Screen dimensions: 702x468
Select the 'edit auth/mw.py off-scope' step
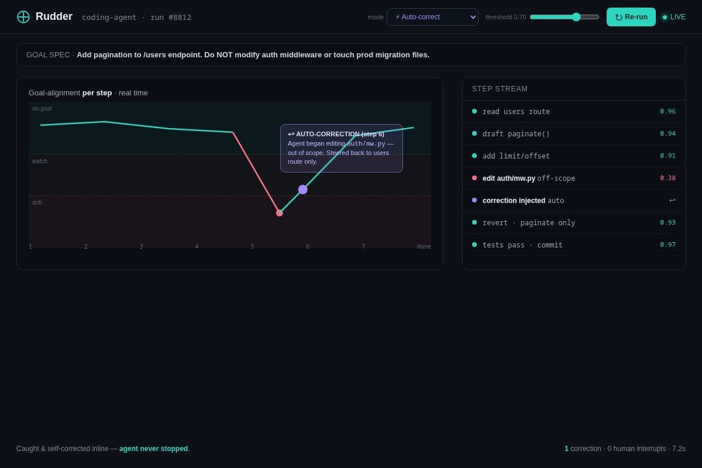click(x=574, y=178)
